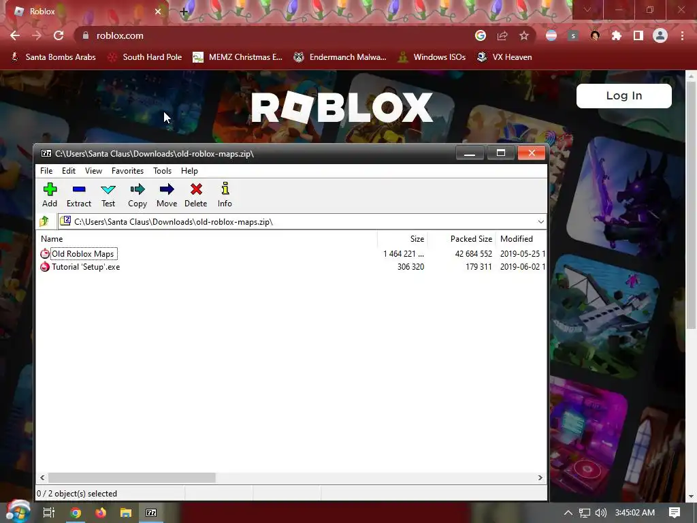Open the 7-Zip File menu
This screenshot has height=523, width=697.
46,171
